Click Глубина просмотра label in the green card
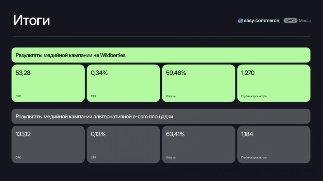Image resolution: width=323 pixels, height=181 pixels. click(254, 96)
